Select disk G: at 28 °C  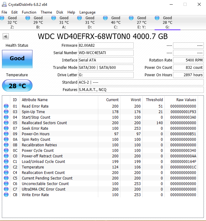pyautogui.click(x=168, y=22)
